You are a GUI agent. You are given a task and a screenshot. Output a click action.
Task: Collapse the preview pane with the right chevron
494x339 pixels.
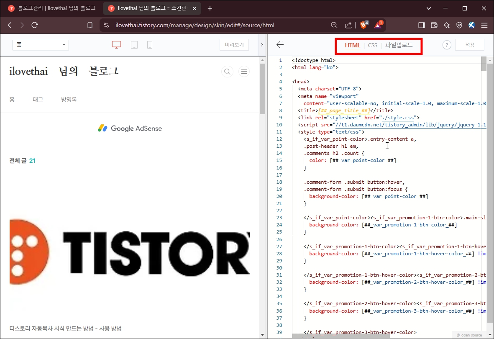point(262,45)
